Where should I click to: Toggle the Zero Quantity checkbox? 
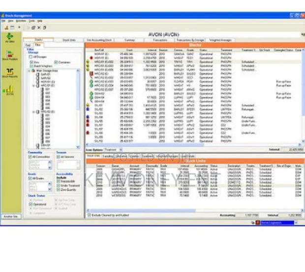tap(58, 190)
